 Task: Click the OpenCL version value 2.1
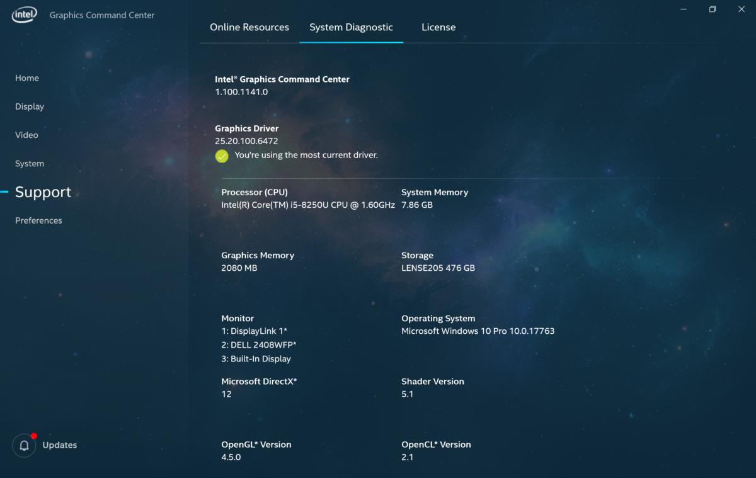(x=407, y=457)
